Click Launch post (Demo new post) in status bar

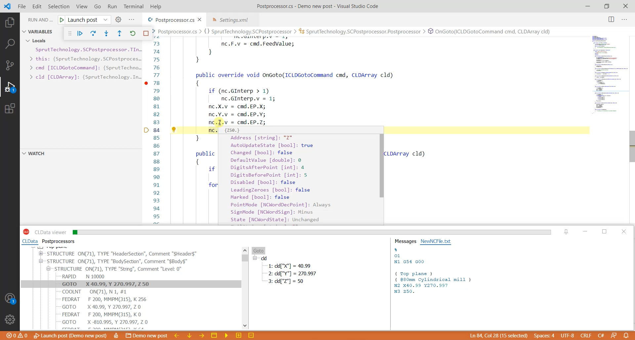(70, 335)
